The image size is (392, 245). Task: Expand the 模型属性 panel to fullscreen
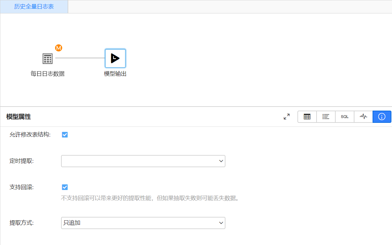coord(286,117)
